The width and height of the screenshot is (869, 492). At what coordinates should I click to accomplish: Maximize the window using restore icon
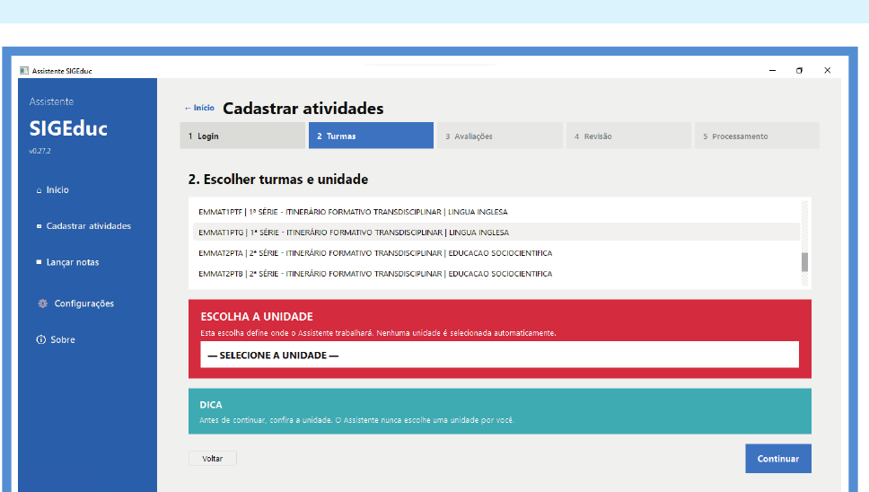(799, 70)
